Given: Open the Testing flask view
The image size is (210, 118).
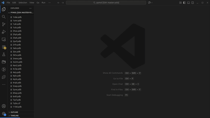Looking at the screenshot, I should [x=4, y=55].
